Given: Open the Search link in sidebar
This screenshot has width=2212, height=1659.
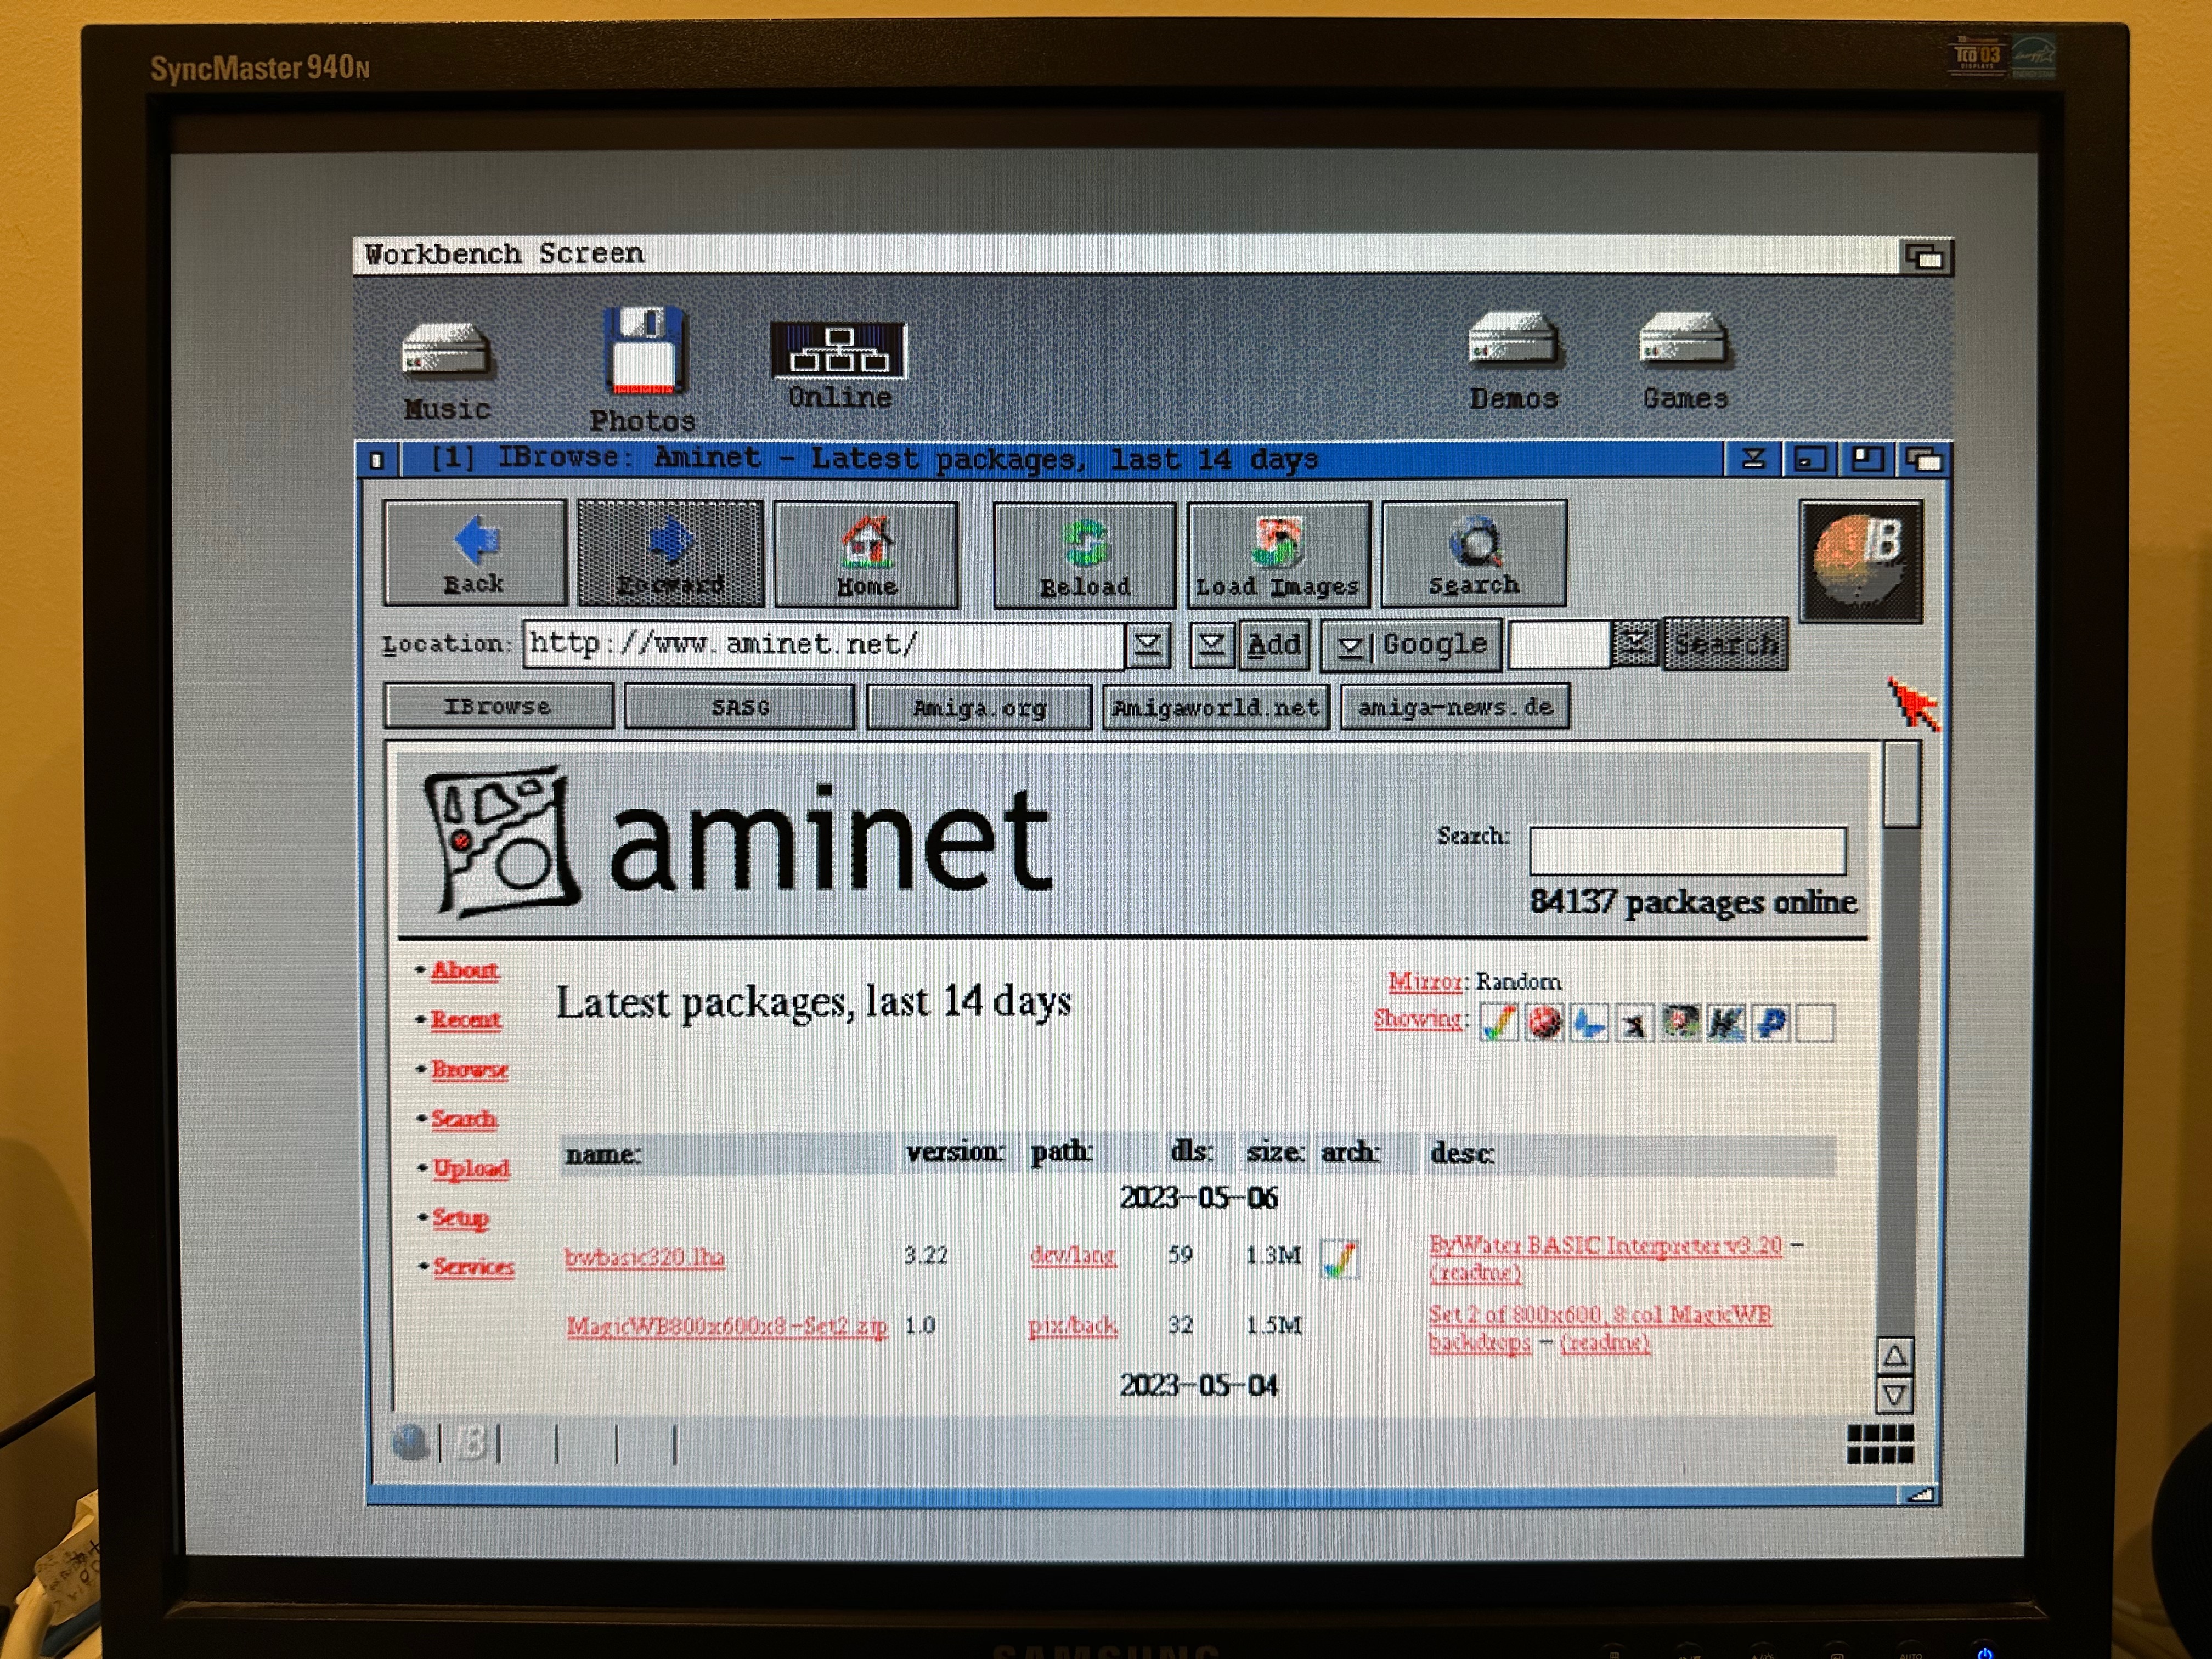Looking at the screenshot, I should click(464, 1119).
